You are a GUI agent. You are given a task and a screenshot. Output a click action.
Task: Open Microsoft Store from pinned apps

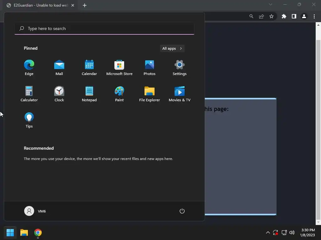click(119, 67)
